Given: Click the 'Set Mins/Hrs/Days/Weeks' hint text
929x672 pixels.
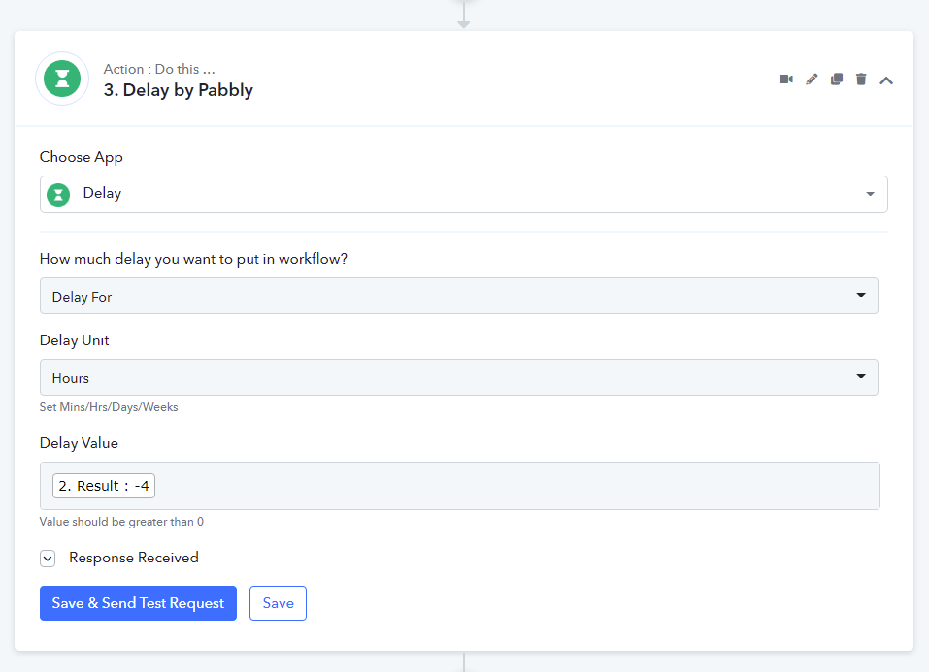Looking at the screenshot, I should coord(109,407).
